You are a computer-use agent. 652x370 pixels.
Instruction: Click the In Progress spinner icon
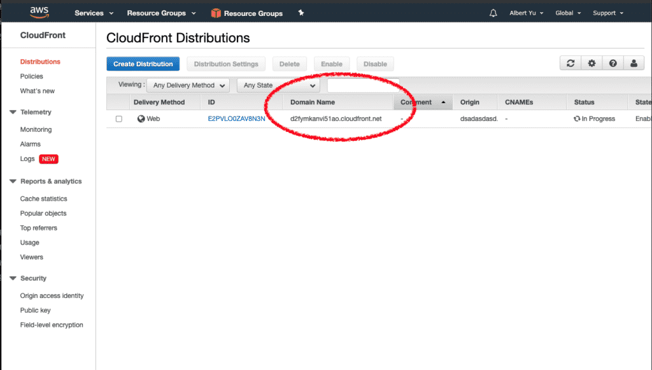[x=577, y=119]
